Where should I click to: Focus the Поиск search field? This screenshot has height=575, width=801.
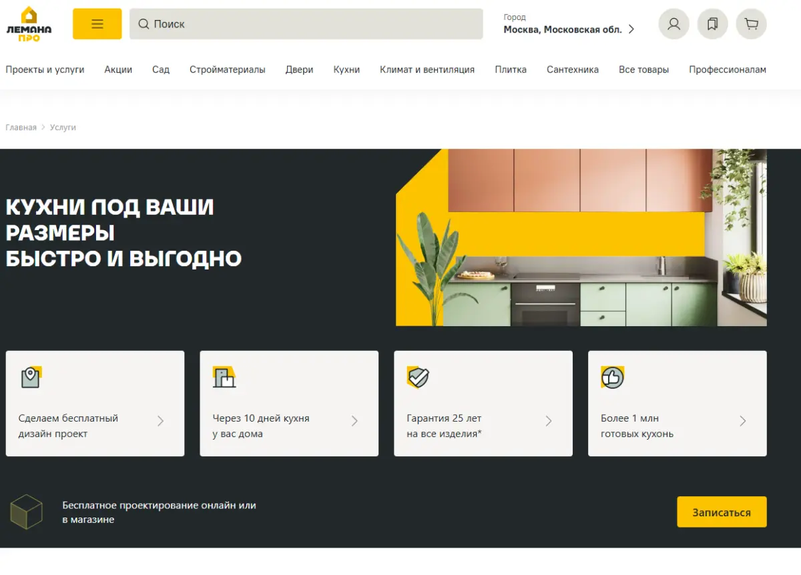306,24
